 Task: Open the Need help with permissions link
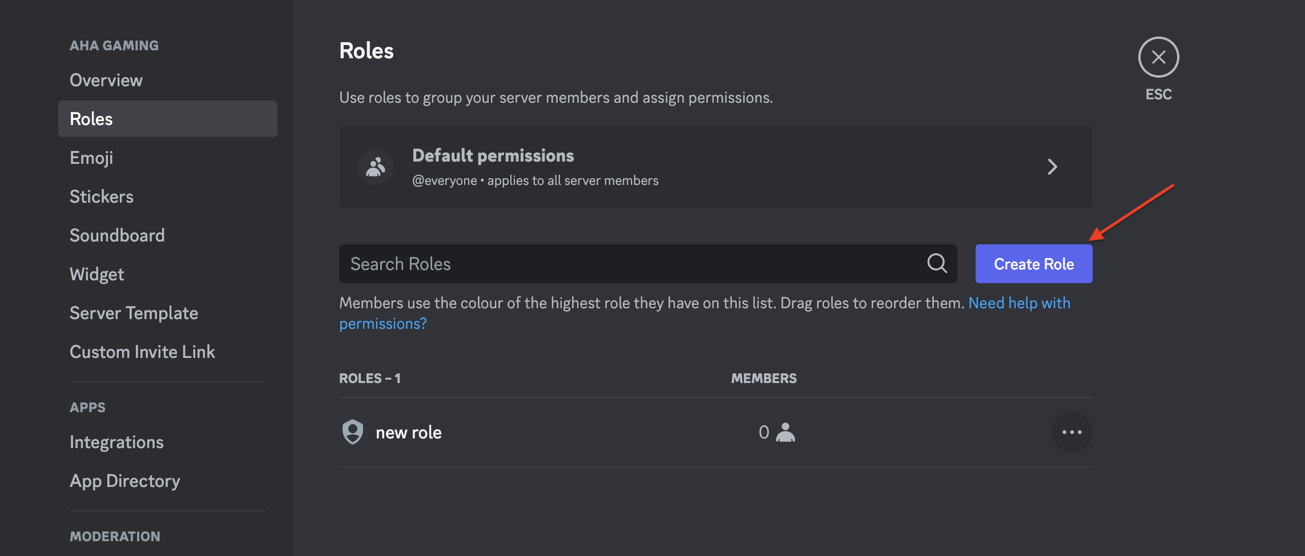(x=1020, y=303)
